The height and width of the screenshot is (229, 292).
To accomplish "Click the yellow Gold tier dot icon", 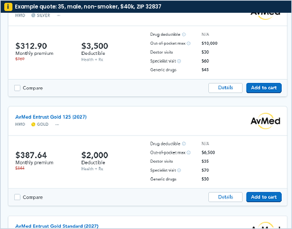I will 33,124.
